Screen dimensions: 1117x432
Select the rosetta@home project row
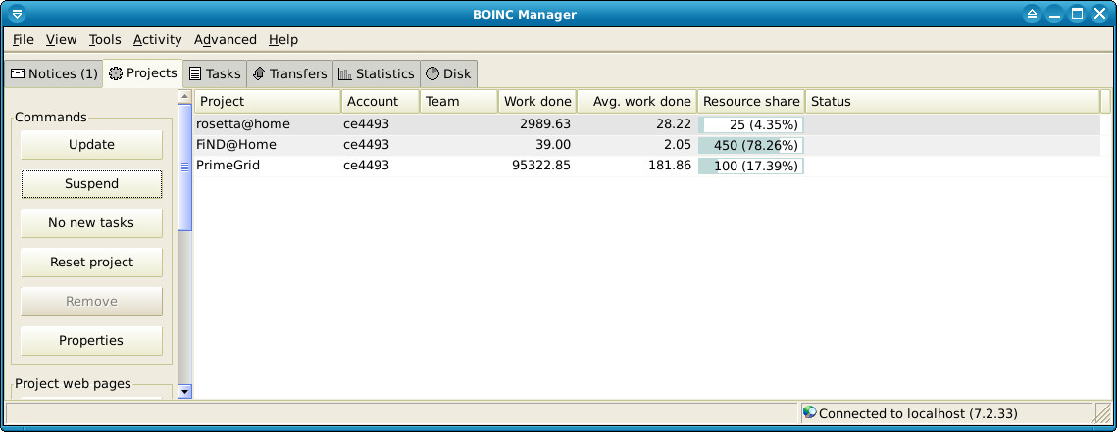point(647,124)
